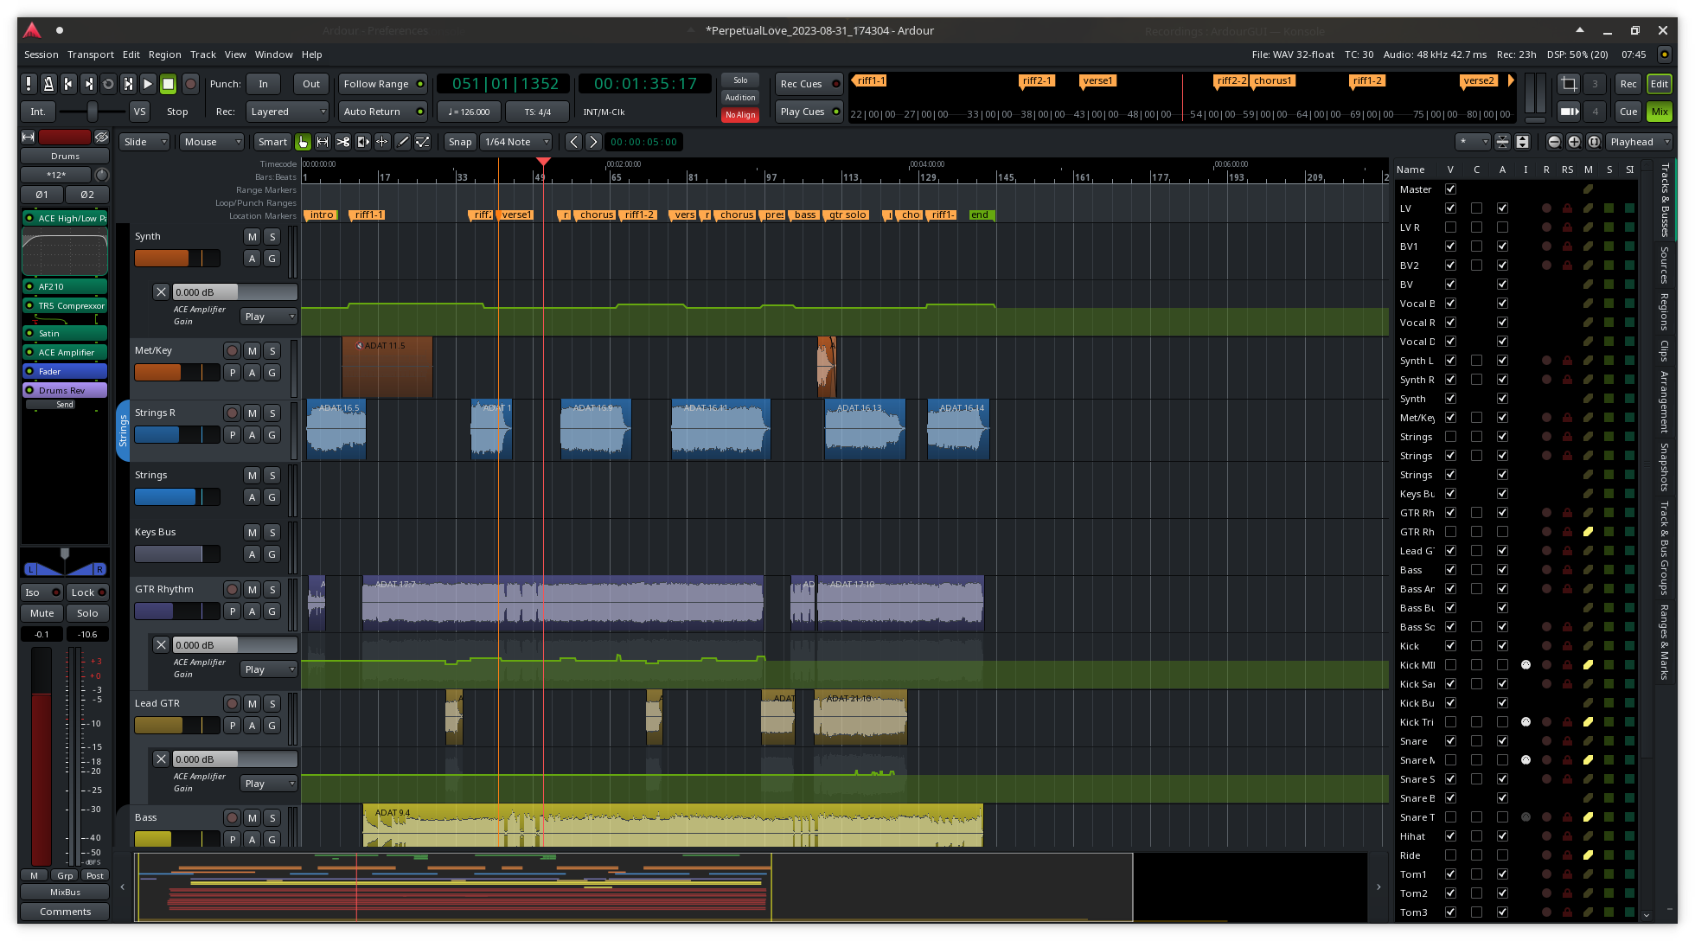Uncheck visibility of the LV track
This screenshot has height=941, width=1695.
[x=1450, y=208]
